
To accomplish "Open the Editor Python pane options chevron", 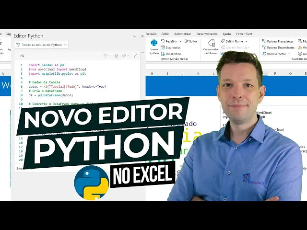I will 134,36.
